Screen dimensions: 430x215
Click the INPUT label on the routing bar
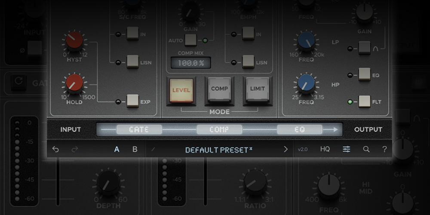tap(71, 129)
